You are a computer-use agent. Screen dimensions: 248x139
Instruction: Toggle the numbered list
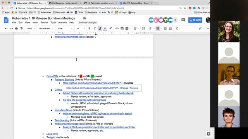[150, 29]
